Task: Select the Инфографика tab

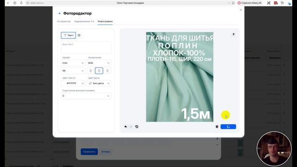Action: point(105,21)
